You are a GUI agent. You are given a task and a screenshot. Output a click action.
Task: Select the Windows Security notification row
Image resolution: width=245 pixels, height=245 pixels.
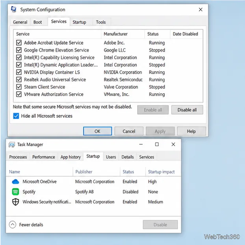(x=93, y=202)
